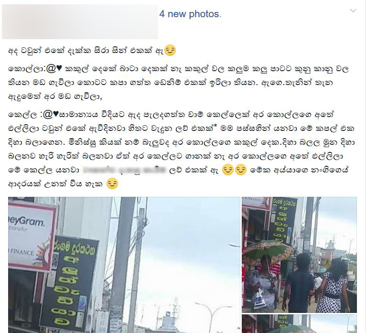Image resolution: width=366 pixels, height=333 pixels.
Task: Click the first of the paired smiley emojis
Action: (227, 170)
